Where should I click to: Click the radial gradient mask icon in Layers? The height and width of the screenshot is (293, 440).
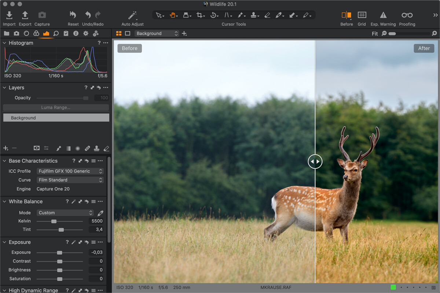[x=78, y=148]
